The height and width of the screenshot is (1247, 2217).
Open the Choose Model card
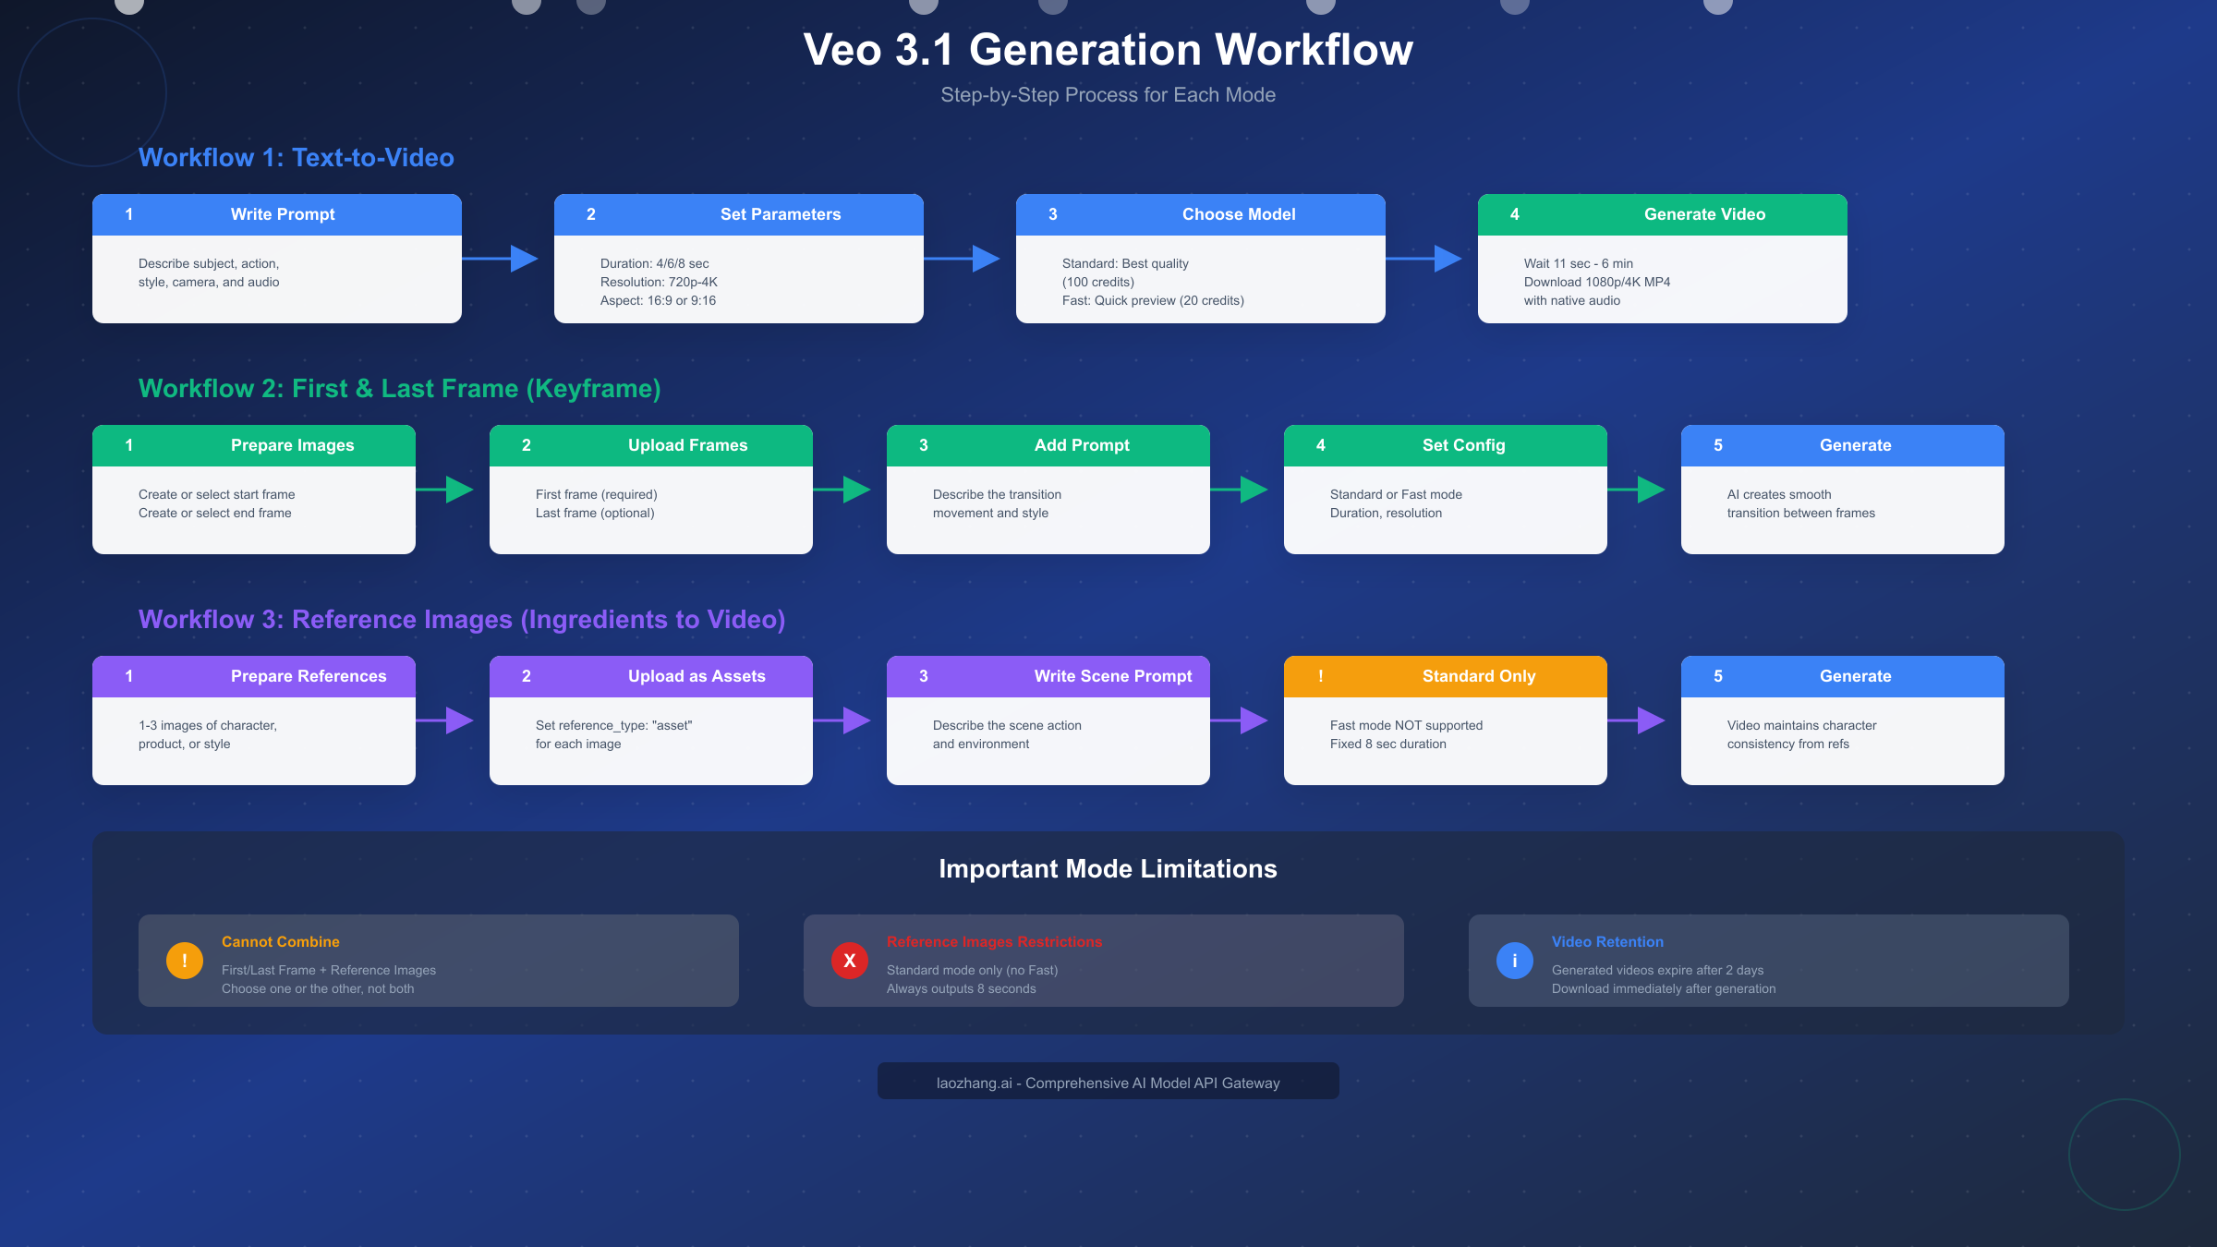1201,259
